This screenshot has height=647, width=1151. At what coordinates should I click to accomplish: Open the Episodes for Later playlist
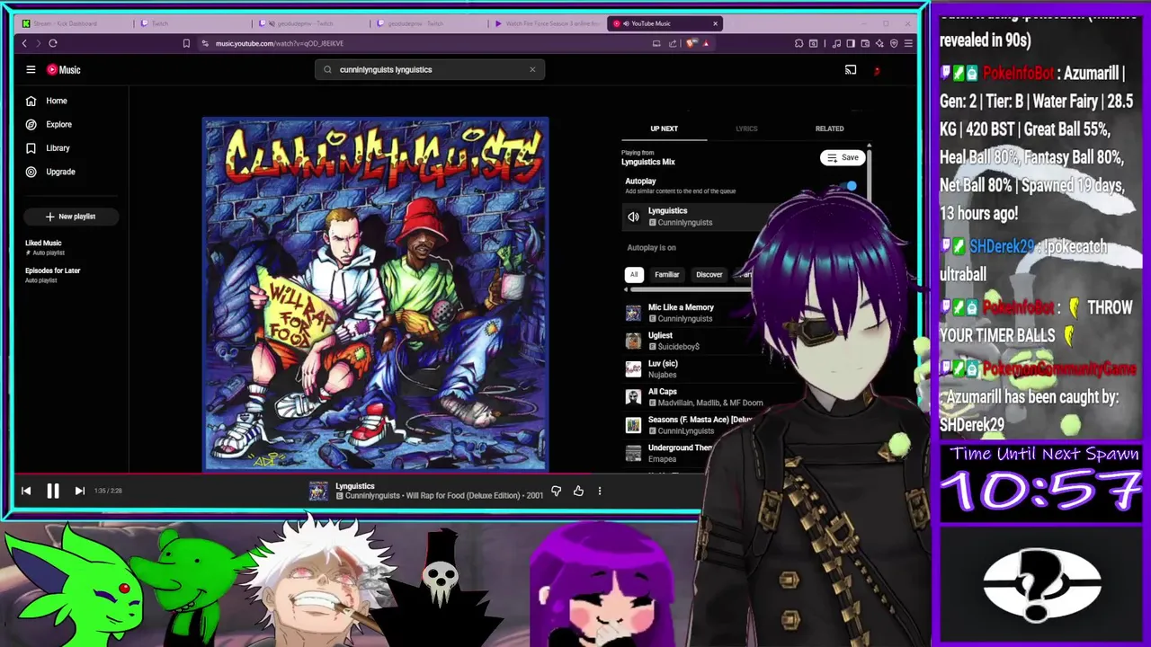coord(52,274)
